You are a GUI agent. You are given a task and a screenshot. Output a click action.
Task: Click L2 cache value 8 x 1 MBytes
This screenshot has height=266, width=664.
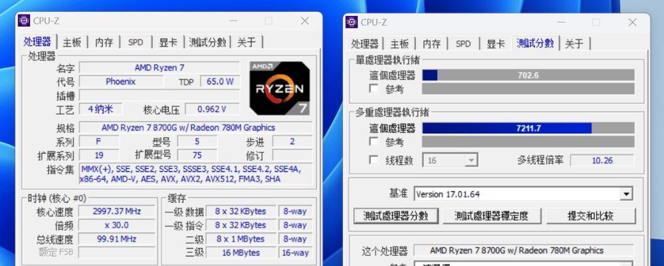(241, 239)
